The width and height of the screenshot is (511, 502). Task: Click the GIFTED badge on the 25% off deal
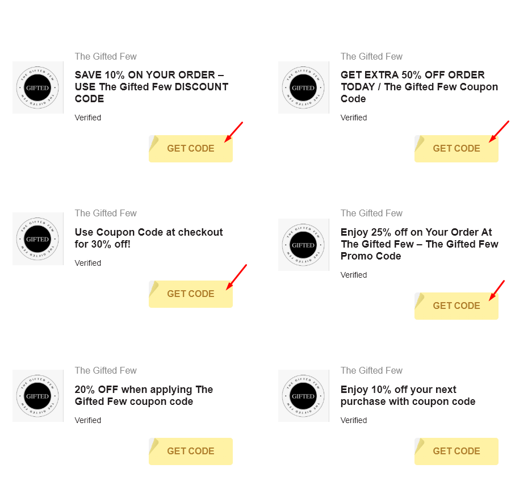click(x=303, y=245)
